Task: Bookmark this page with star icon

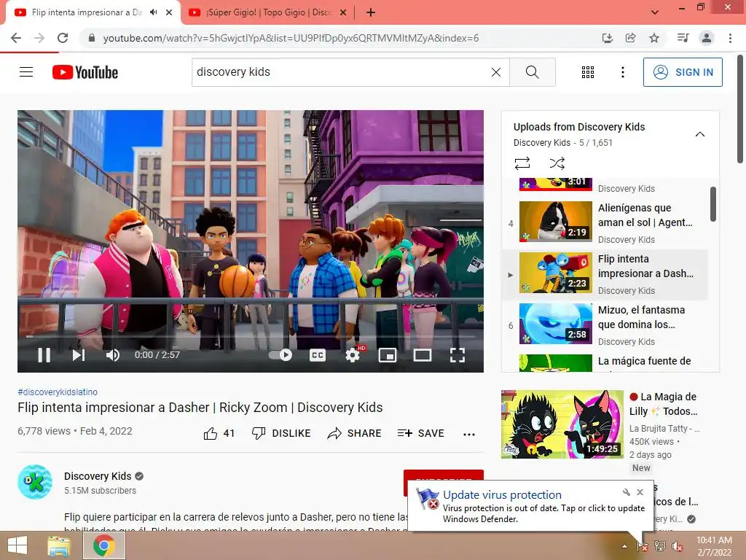Action: [654, 38]
